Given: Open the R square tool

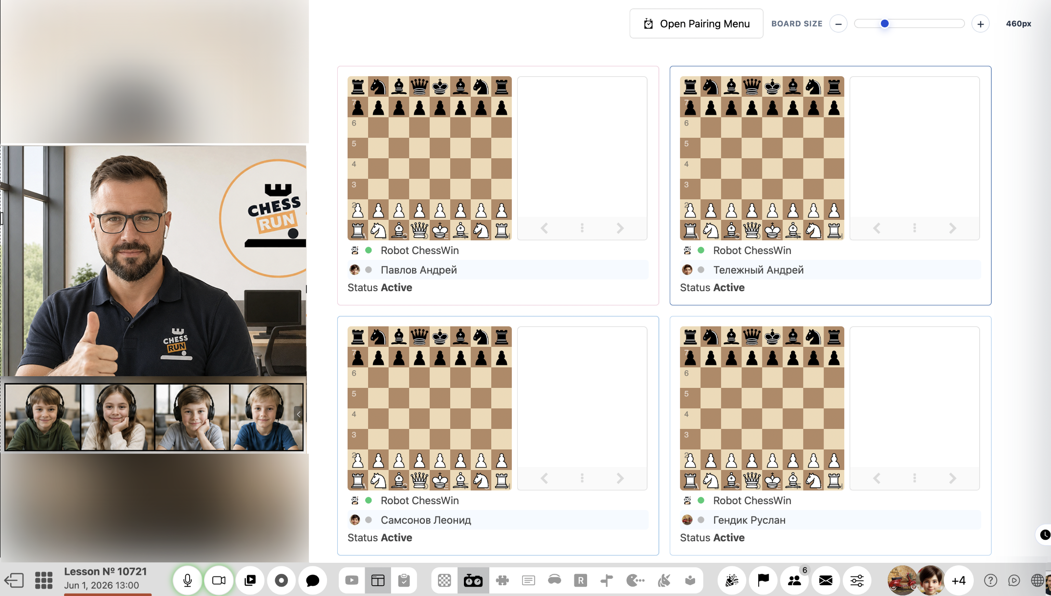Looking at the screenshot, I should pos(580,580).
